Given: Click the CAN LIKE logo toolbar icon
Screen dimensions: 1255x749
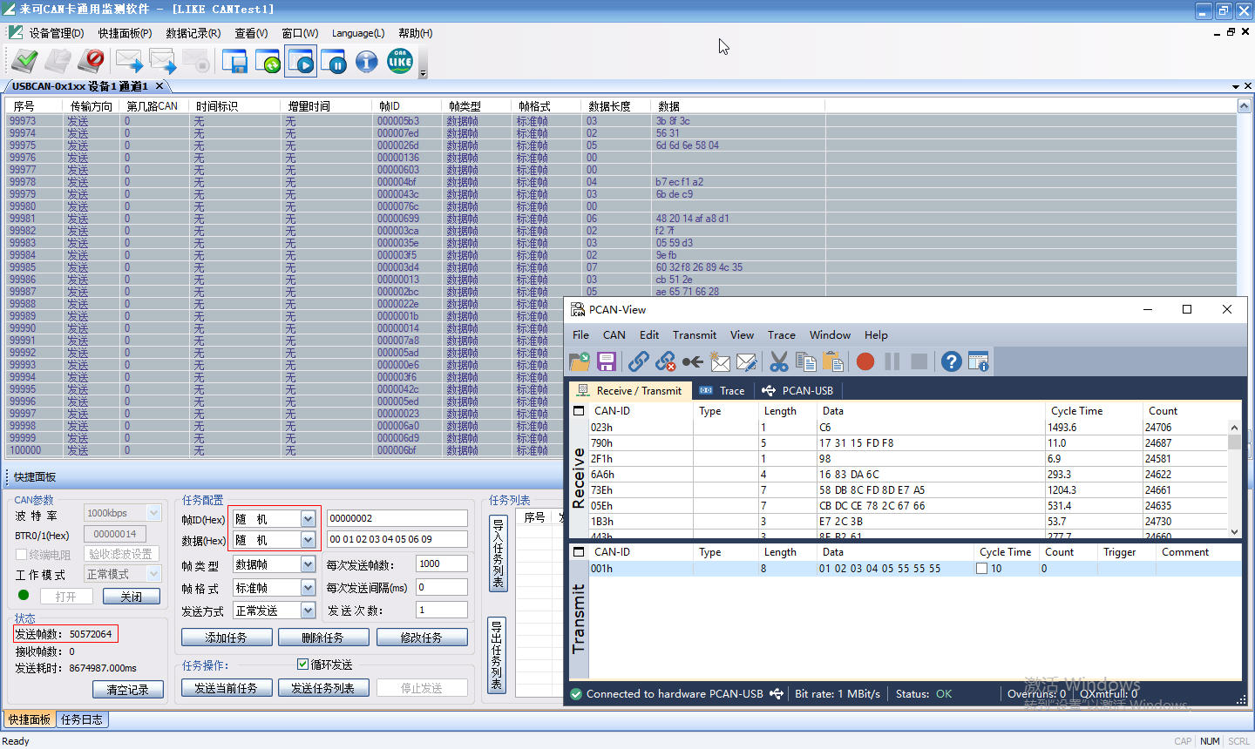Looking at the screenshot, I should click(400, 61).
